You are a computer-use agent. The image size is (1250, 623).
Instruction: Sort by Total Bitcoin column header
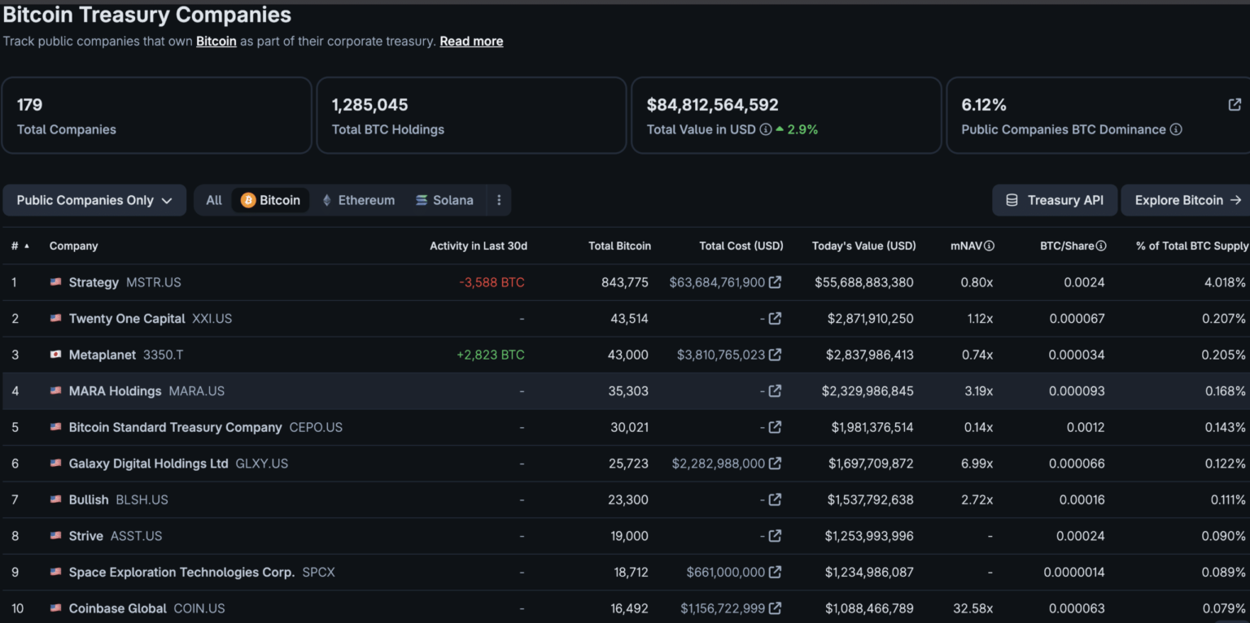619,246
